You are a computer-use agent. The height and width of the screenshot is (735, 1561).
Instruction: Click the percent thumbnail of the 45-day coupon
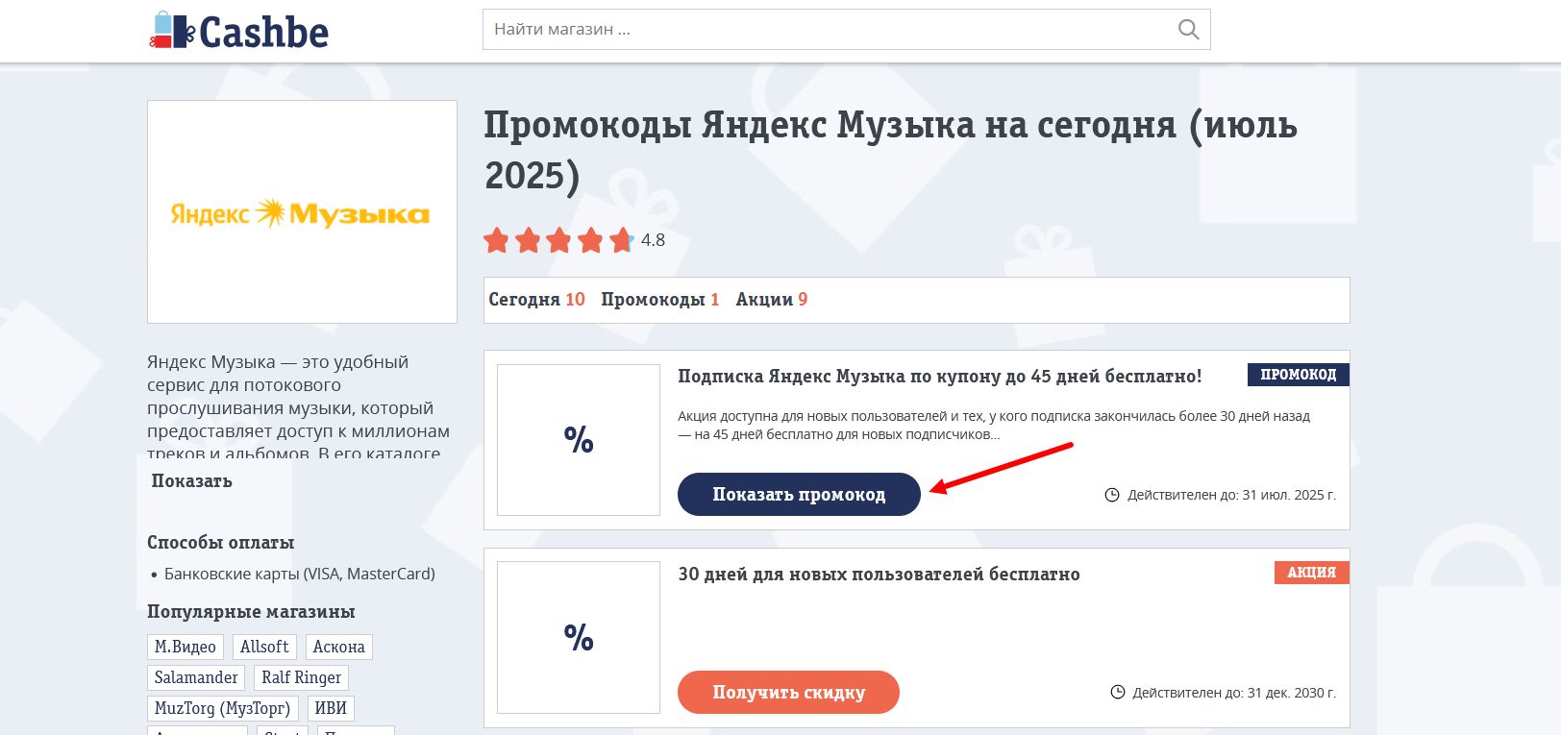579,440
